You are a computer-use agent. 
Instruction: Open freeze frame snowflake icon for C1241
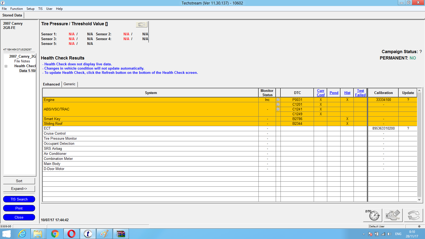pos(278,109)
